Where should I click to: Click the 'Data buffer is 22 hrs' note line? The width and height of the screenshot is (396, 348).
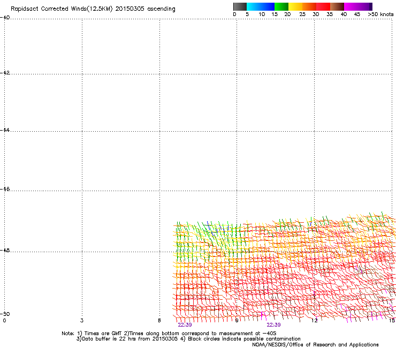[188, 339]
